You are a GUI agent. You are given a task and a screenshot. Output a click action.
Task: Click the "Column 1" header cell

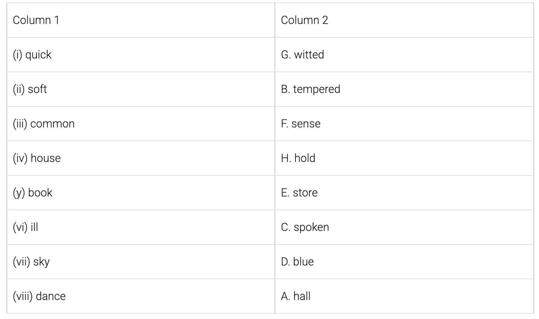[x=36, y=20]
